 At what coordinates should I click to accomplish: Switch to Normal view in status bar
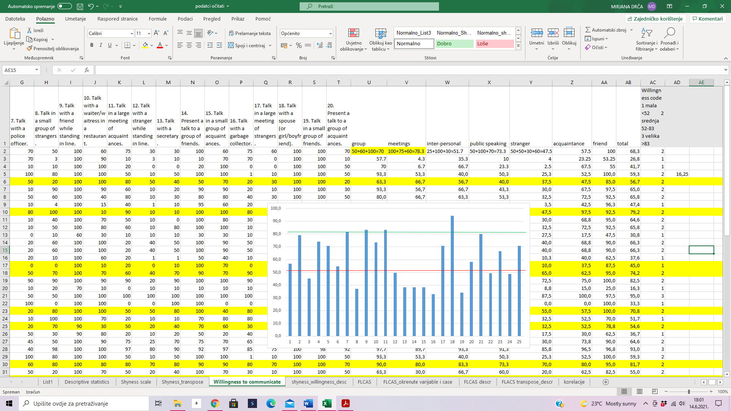pos(624,392)
